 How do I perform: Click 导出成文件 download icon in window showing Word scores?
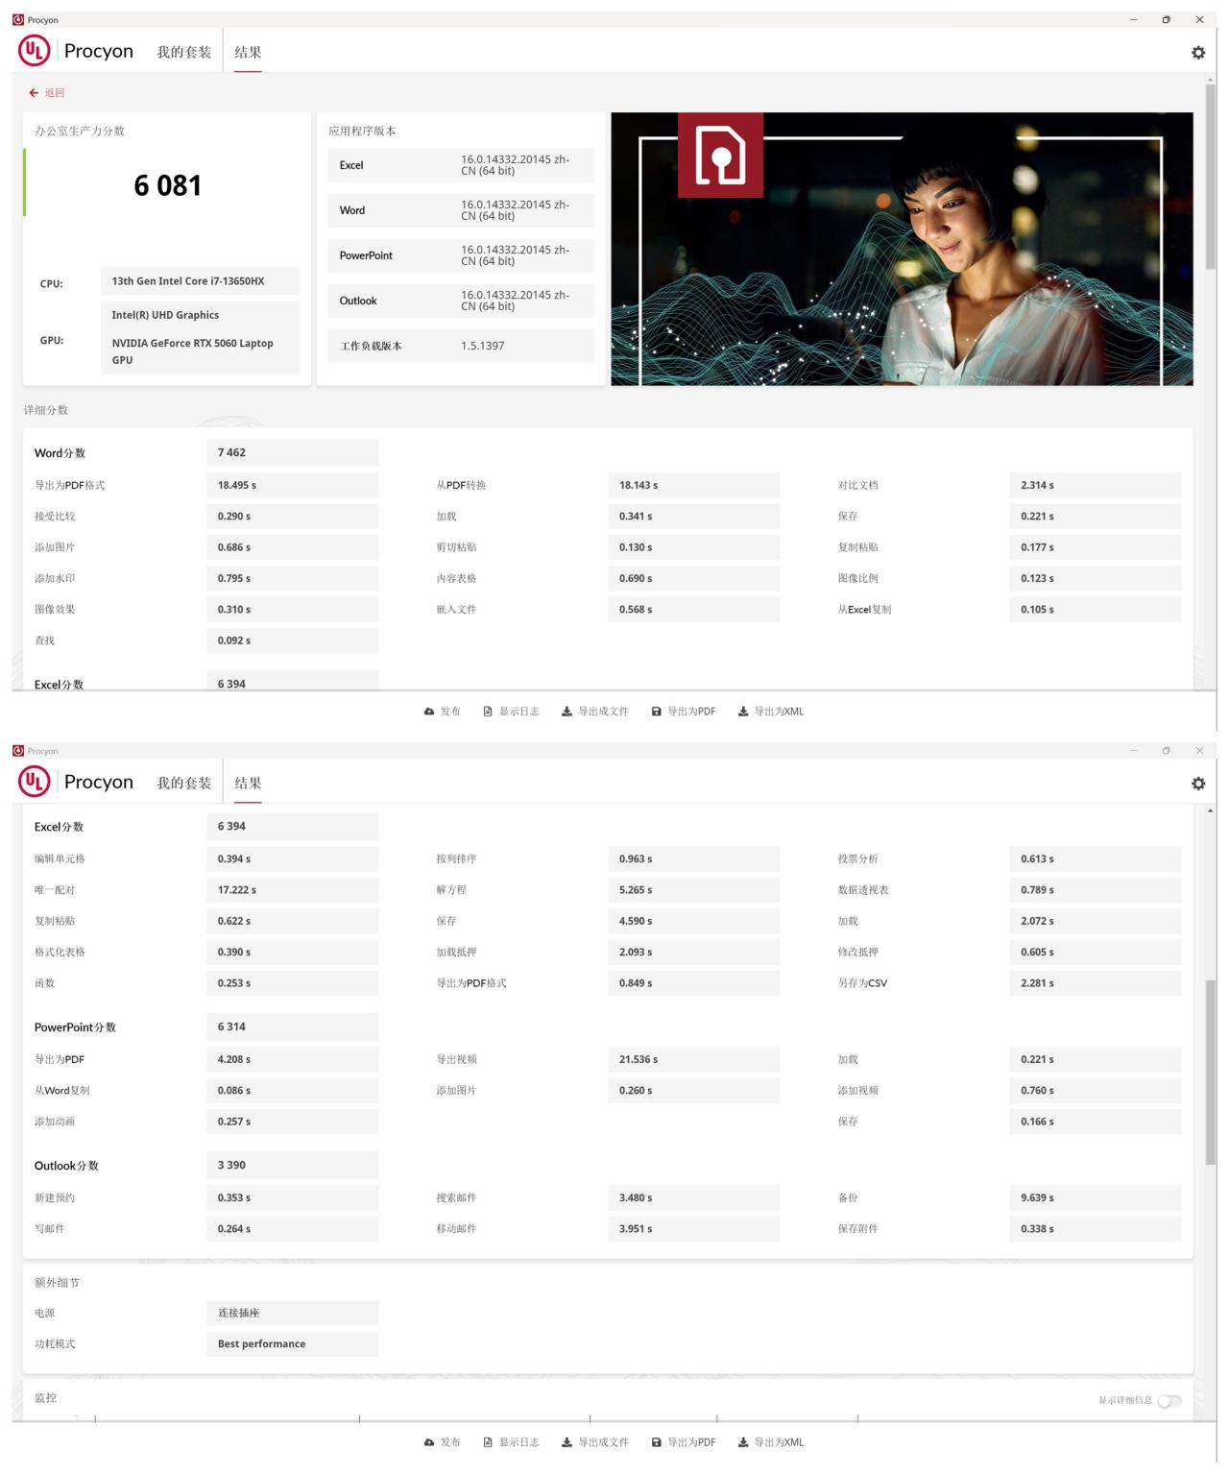coord(566,712)
